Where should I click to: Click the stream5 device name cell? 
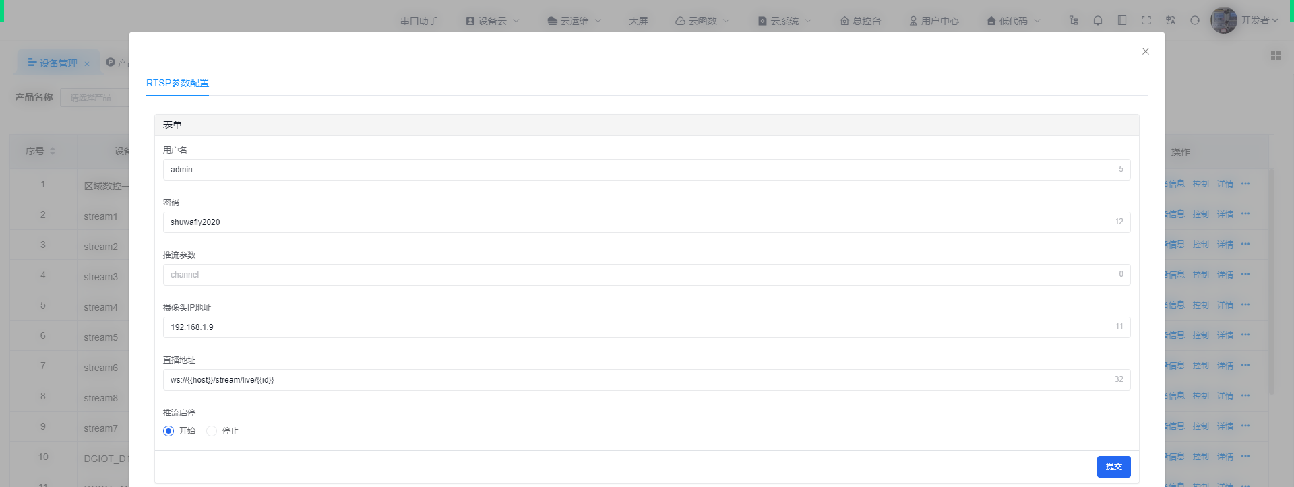(100, 337)
